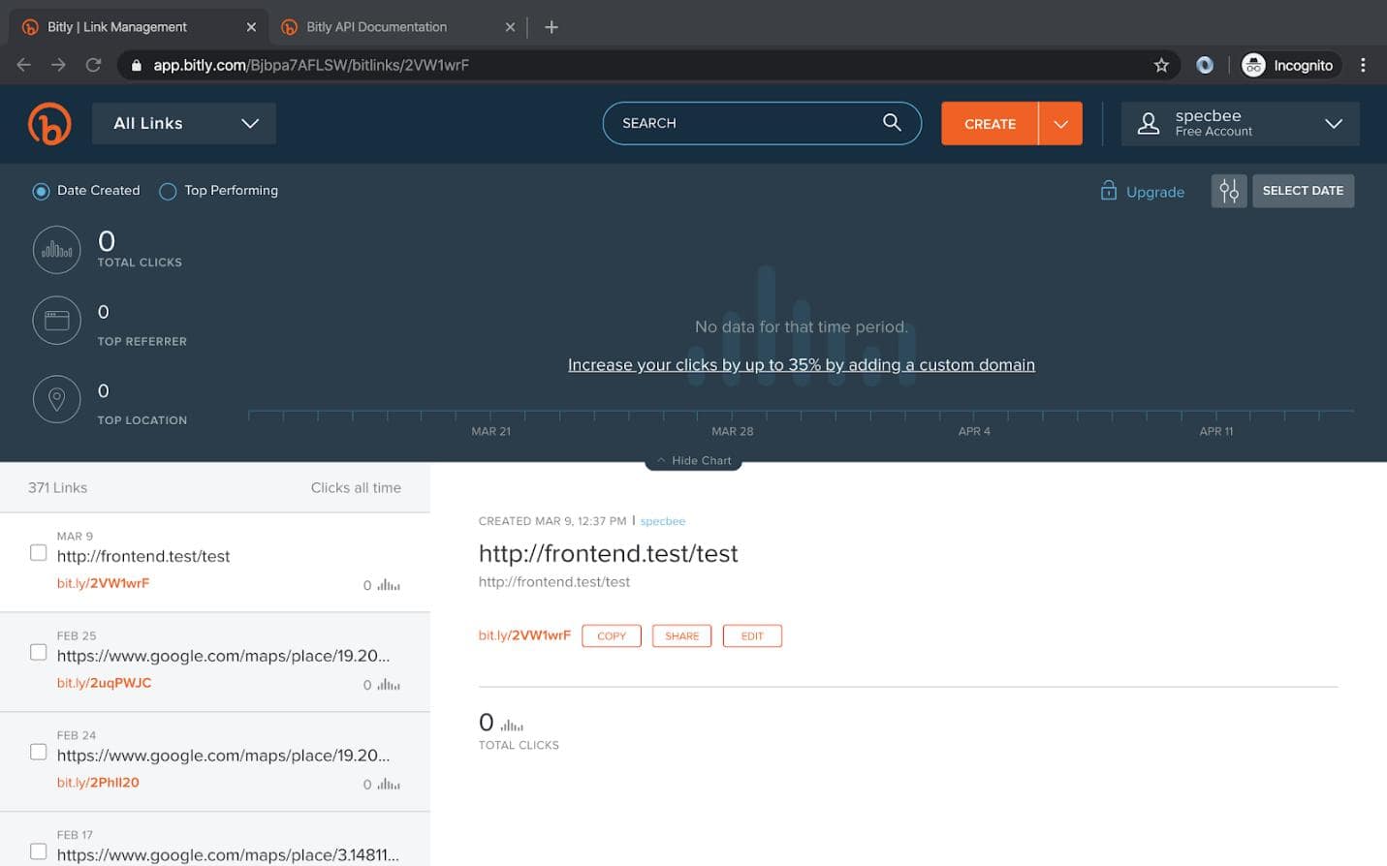Click the Bitly logo in the header

(x=49, y=124)
